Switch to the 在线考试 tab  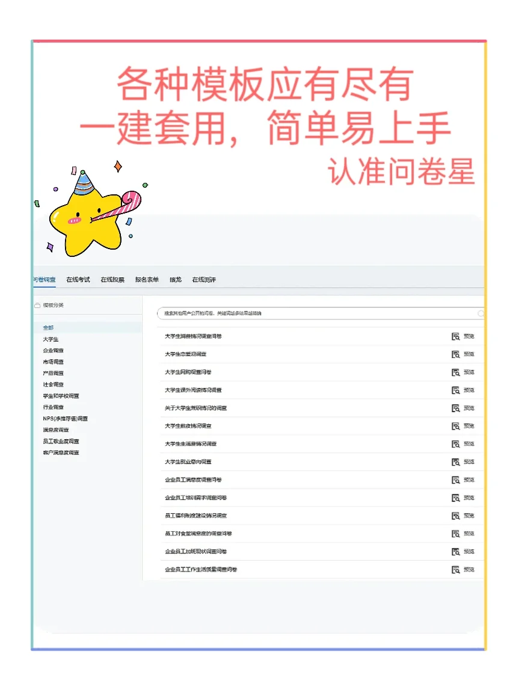(77, 279)
